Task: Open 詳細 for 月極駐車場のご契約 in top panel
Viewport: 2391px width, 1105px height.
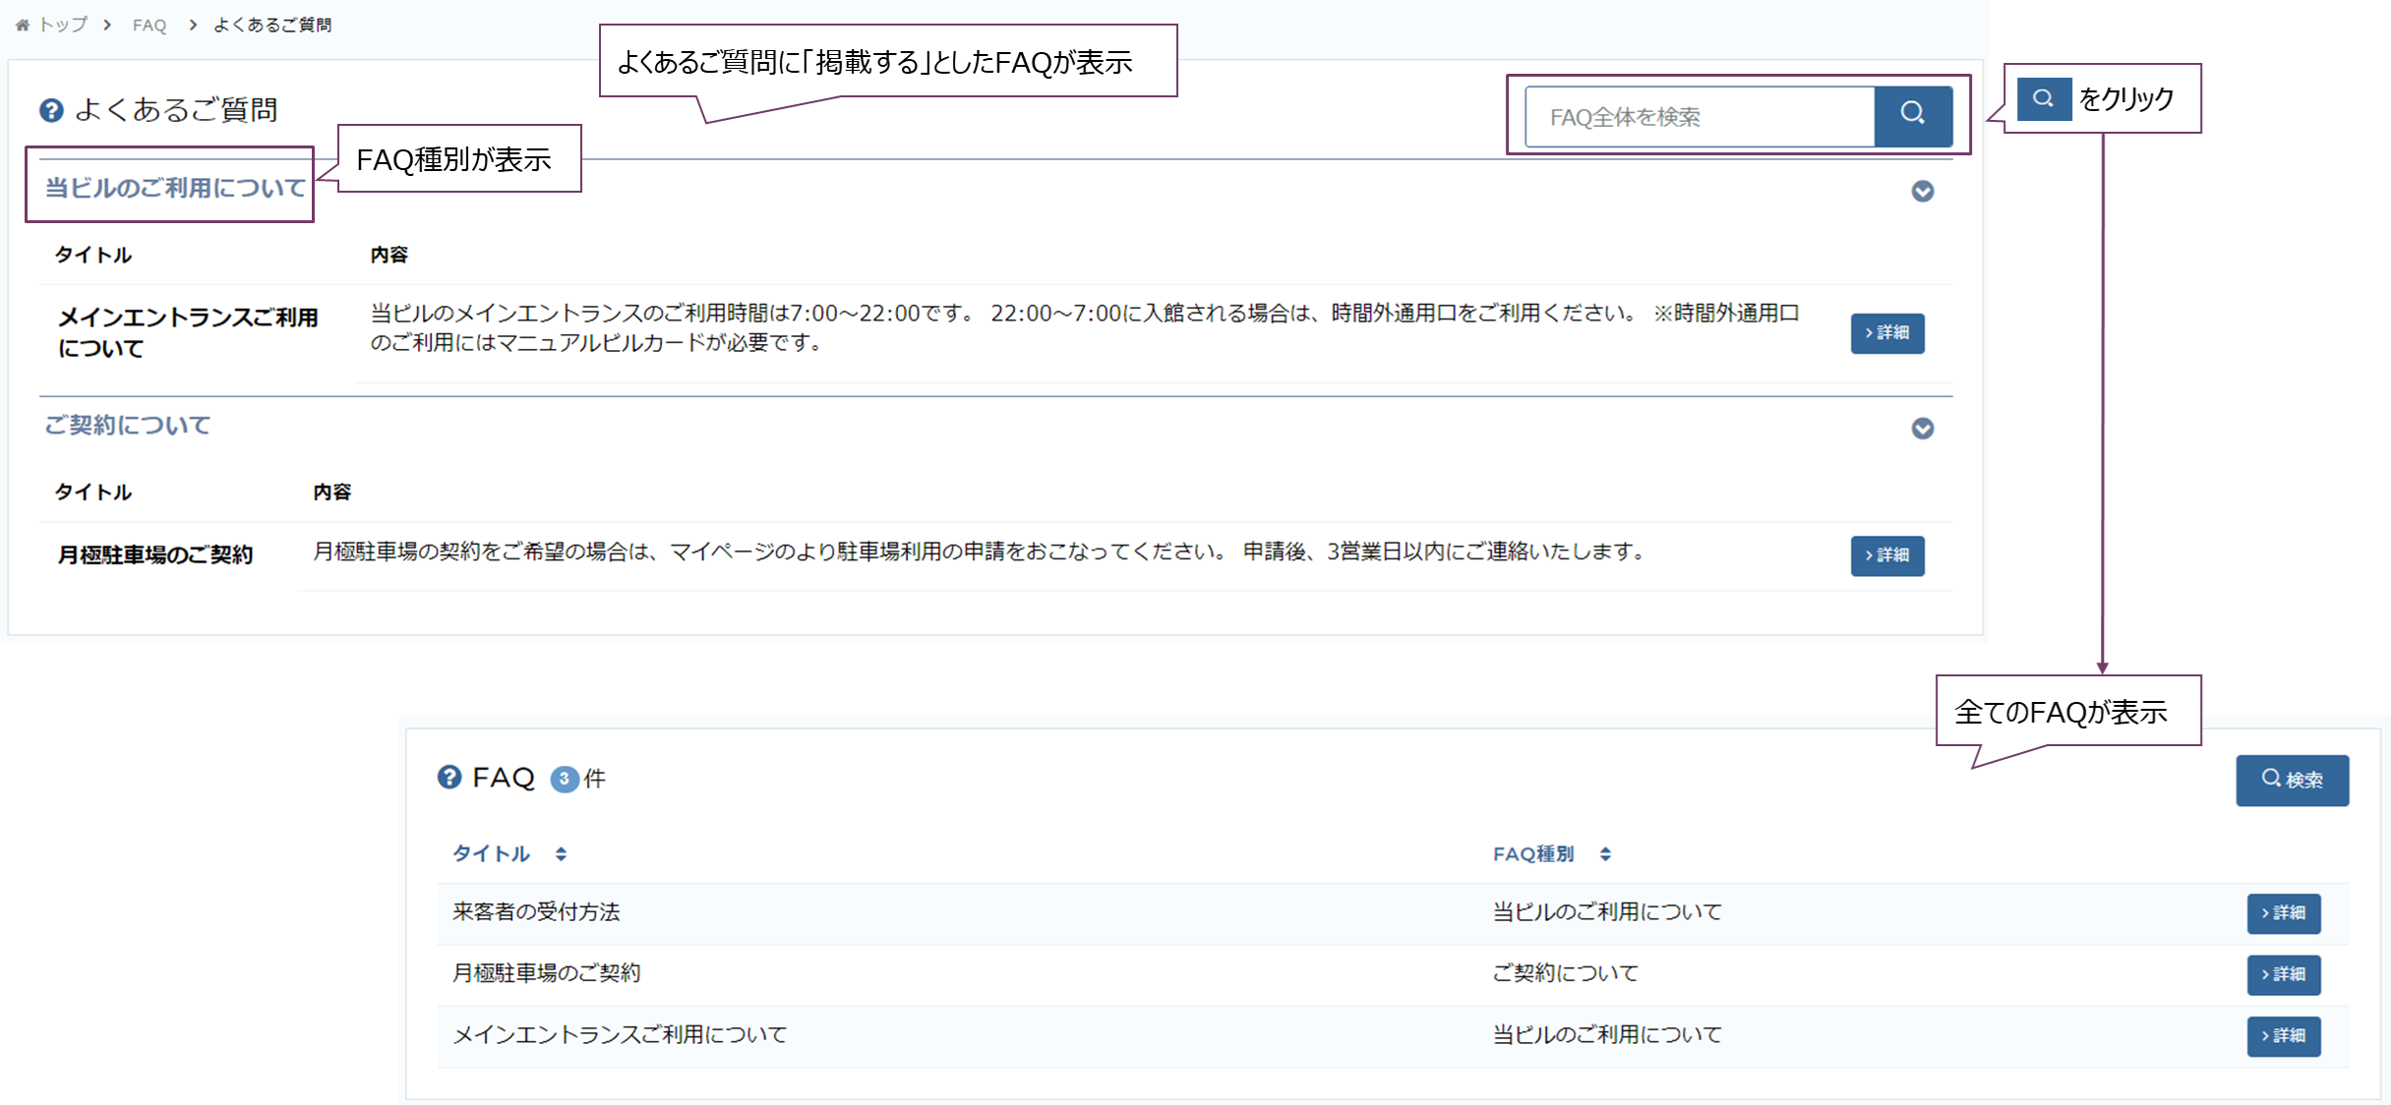Action: pyautogui.click(x=1886, y=555)
